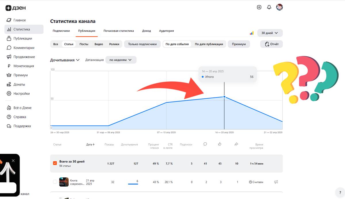Open notifications bell icon
Viewport: 345px width, 199px height.
click(x=269, y=7)
